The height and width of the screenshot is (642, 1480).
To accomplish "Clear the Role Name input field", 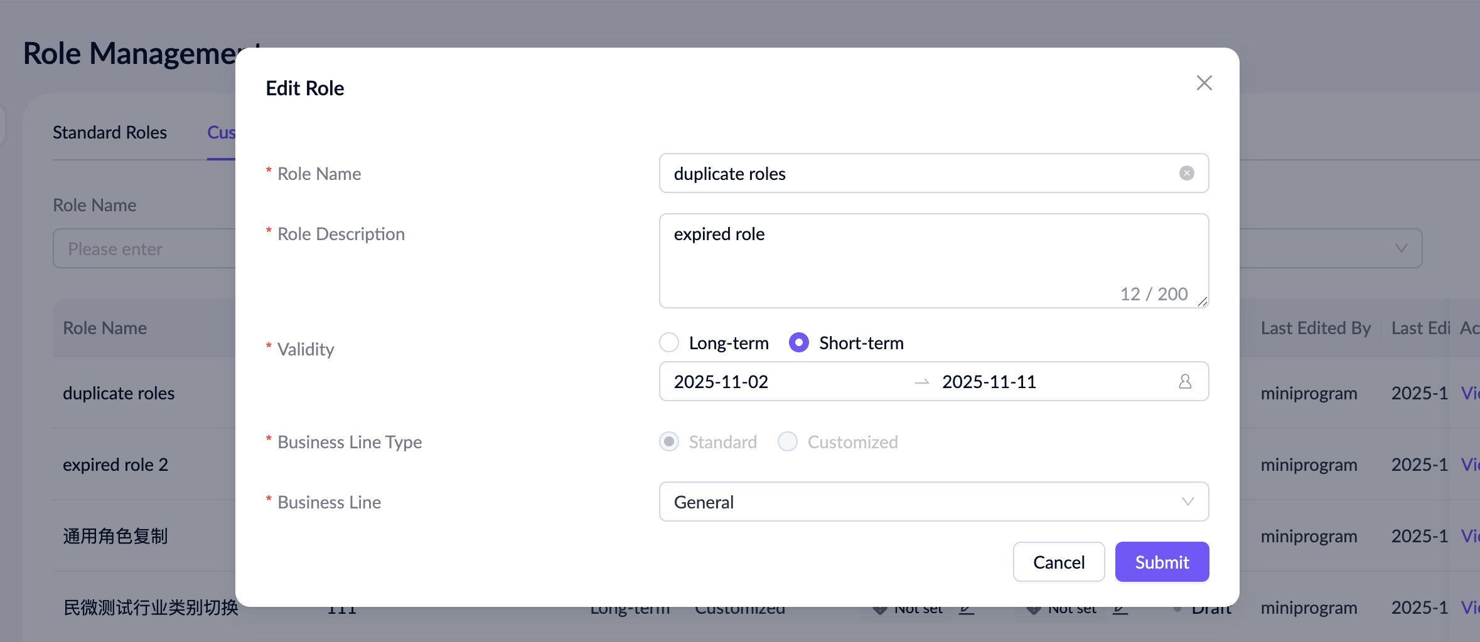I will [x=1186, y=173].
